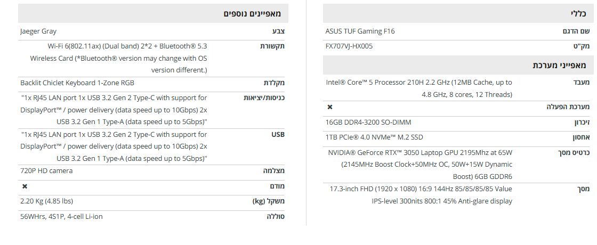Click the FX707VJ-HX005 part number
The width and height of the screenshot is (597, 245).
[x=349, y=46]
